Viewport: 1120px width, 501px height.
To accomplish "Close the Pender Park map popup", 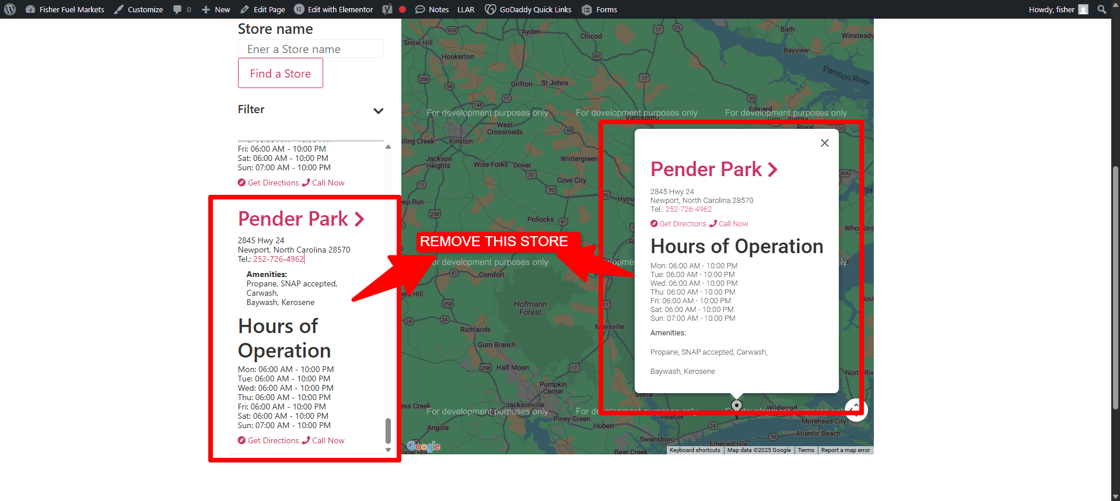I will tap(824, 143).
